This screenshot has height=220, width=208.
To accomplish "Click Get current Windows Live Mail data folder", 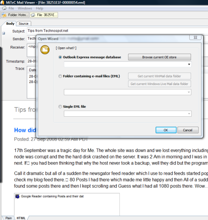I will pyautogui.click(x=159, y=84).
